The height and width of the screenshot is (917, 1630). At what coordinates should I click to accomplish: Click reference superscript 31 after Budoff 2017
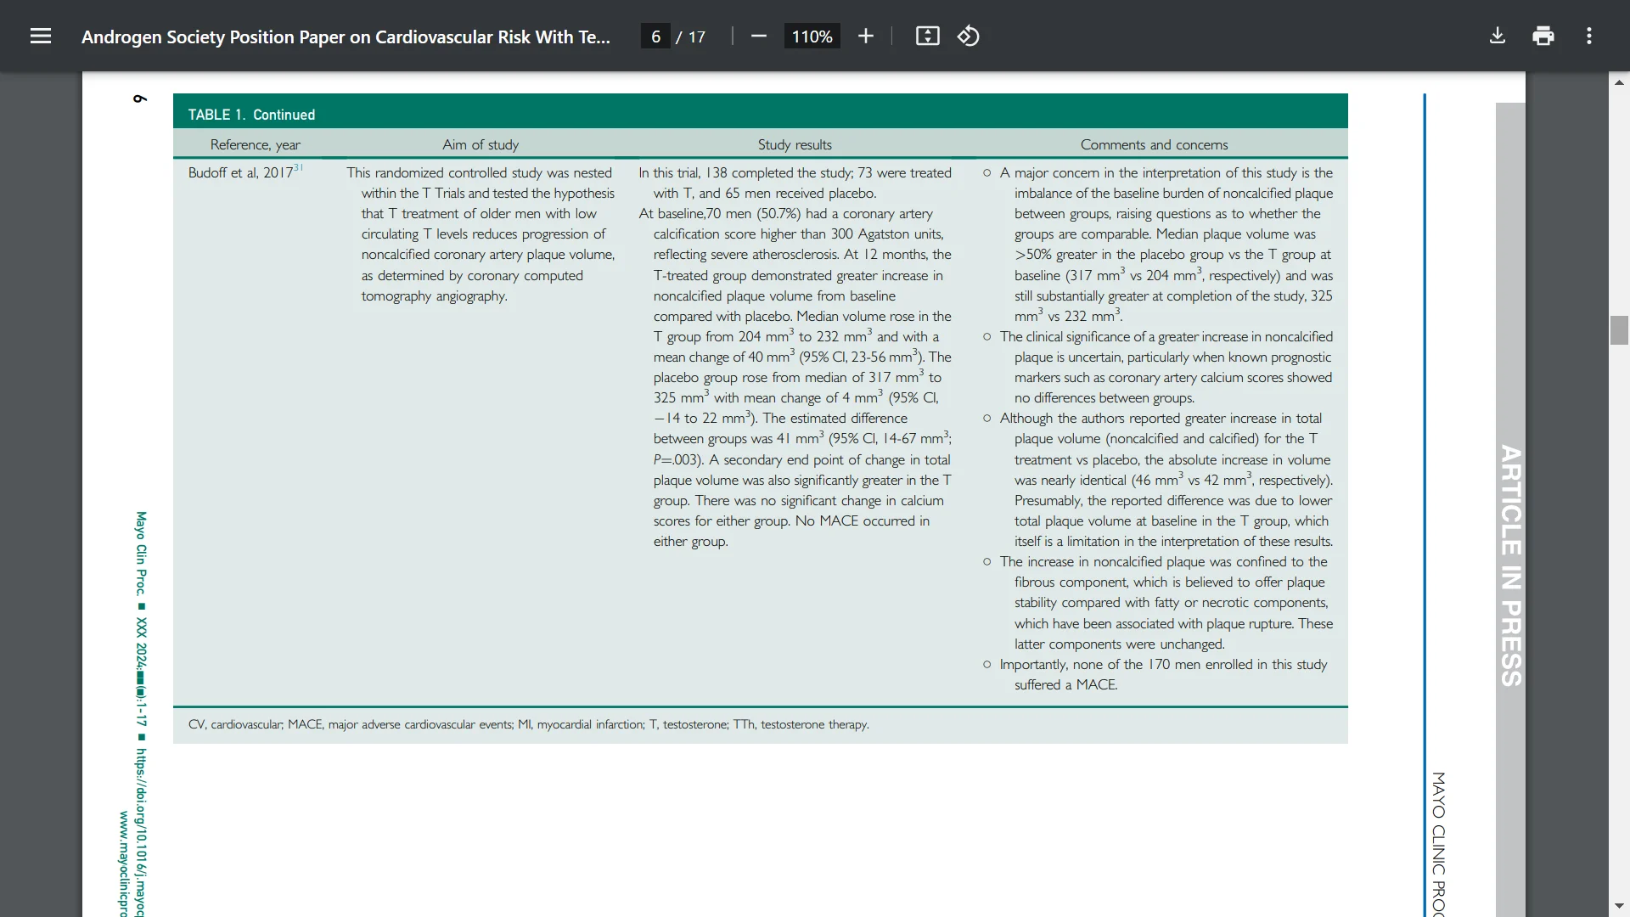pos(298,167)
